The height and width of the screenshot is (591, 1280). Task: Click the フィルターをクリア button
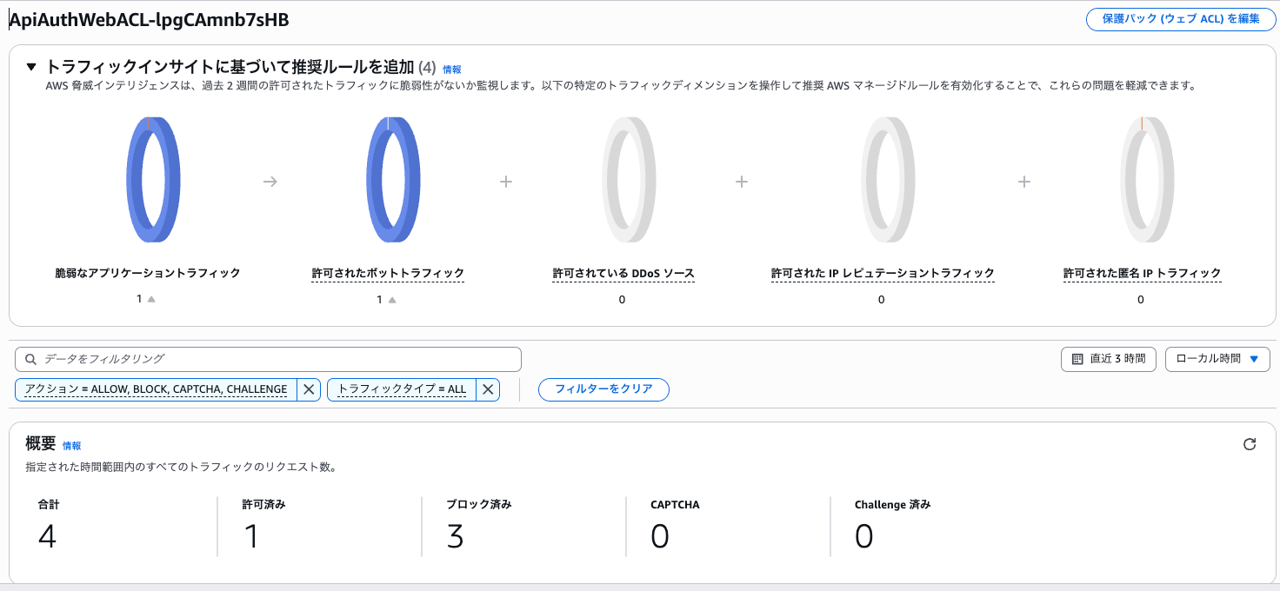(603, 389)
